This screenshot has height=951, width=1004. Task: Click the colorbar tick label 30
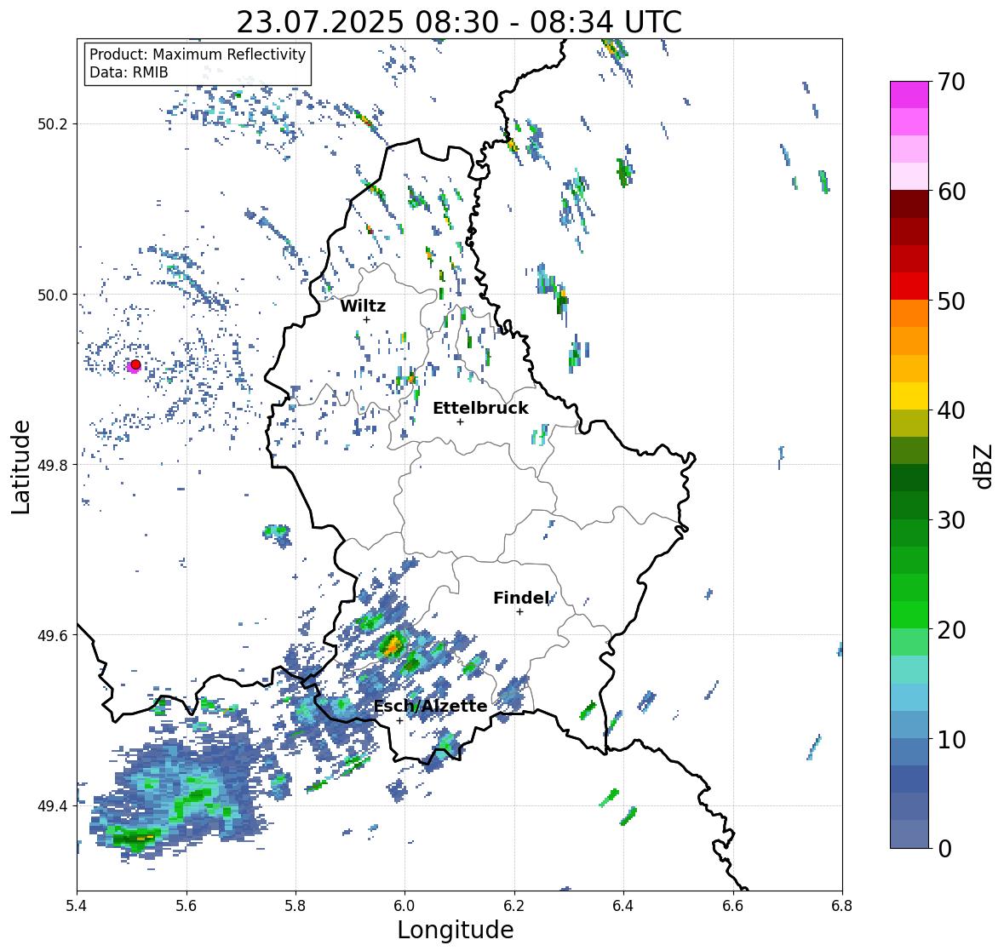tap(951, 520)
